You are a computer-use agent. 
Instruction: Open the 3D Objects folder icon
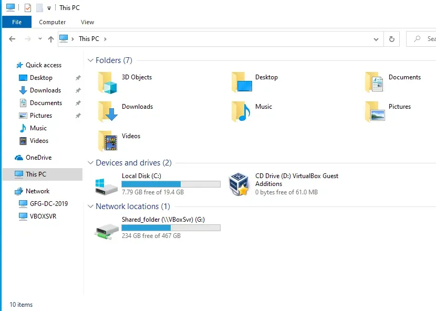(x=107, y=82)
